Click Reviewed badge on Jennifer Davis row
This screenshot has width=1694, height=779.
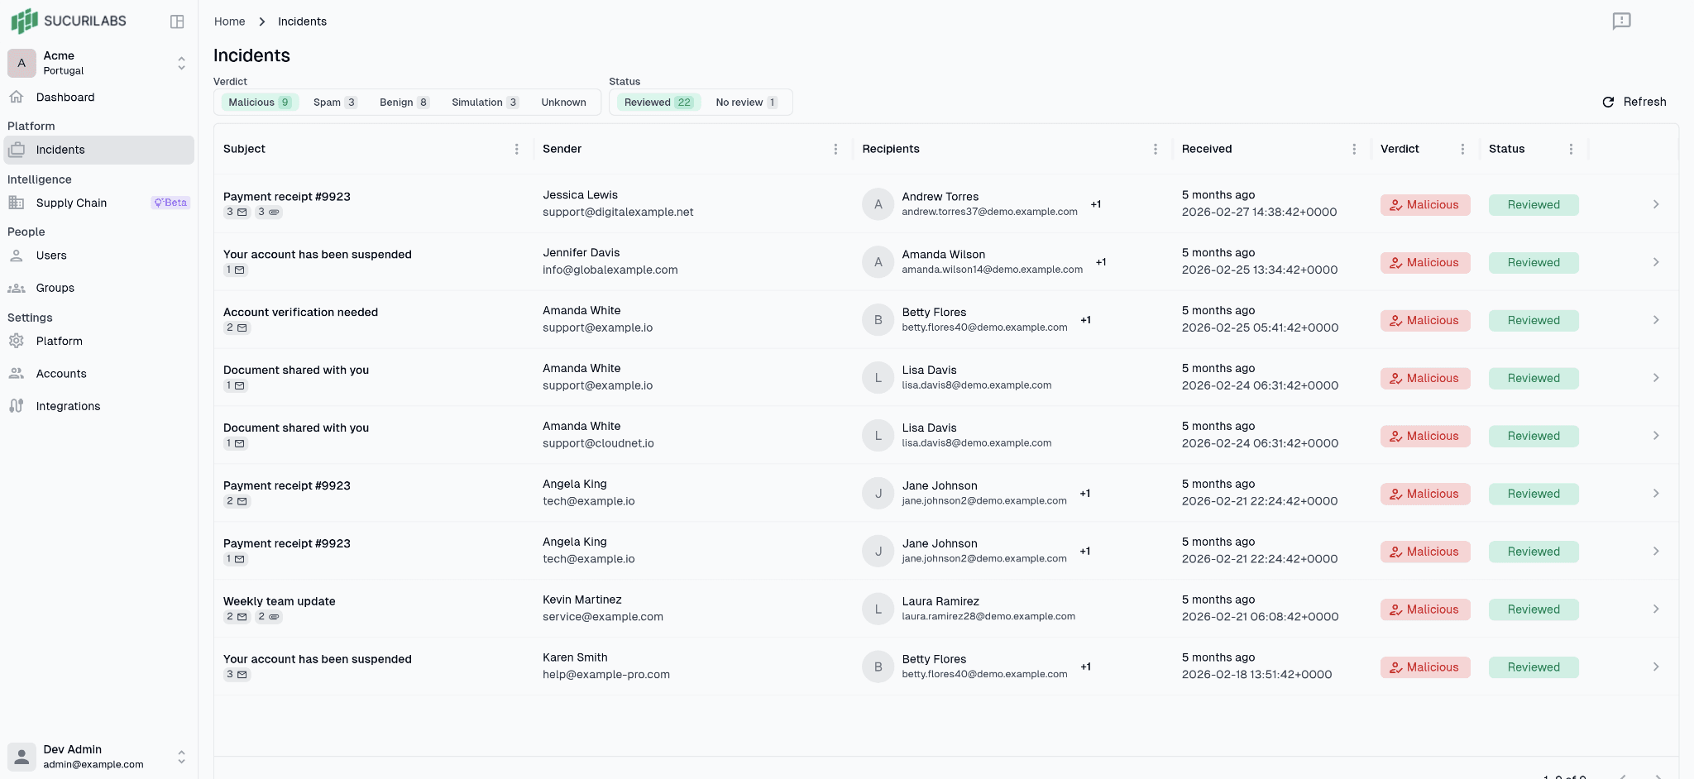(x=1534, y=263)
